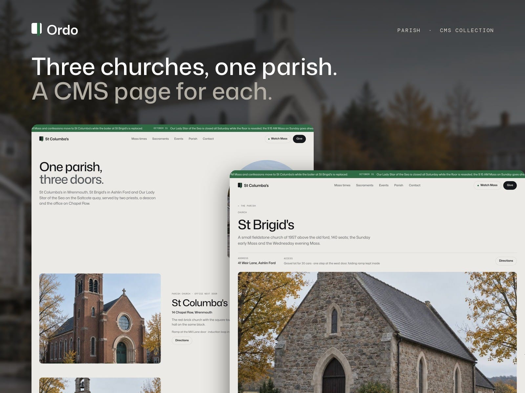Click Directions under the St Columba's card

pos(182,341)
